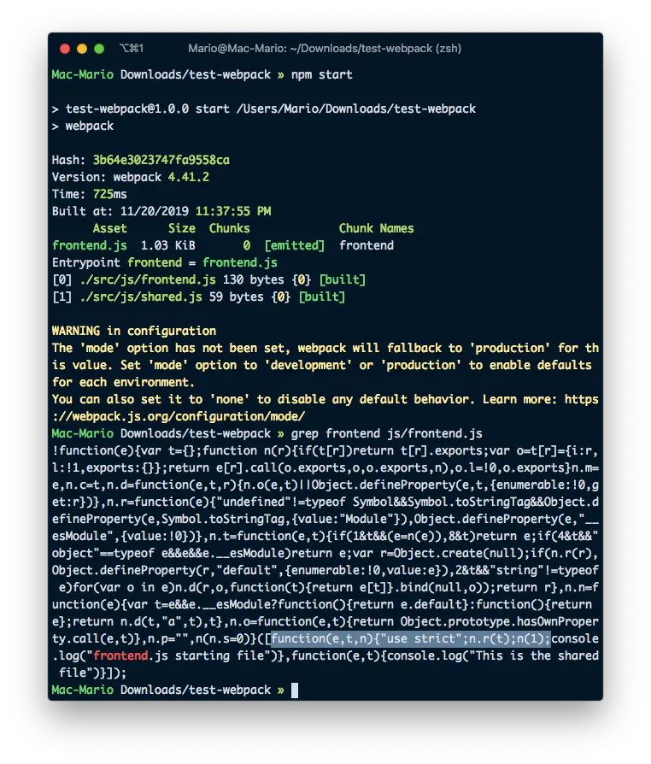Click the cursor block at last prompt
Viewport: 651px width, 764px height.
click(294, 690)
